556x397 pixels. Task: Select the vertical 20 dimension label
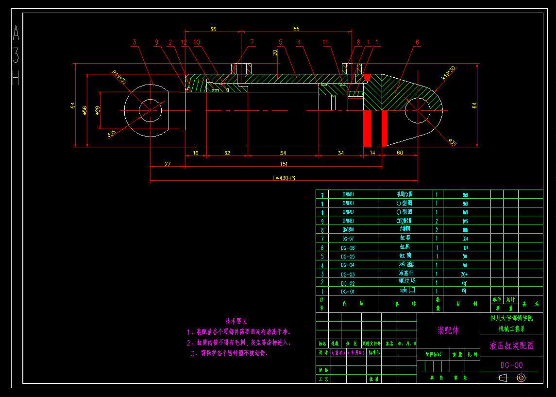[275, 52]
